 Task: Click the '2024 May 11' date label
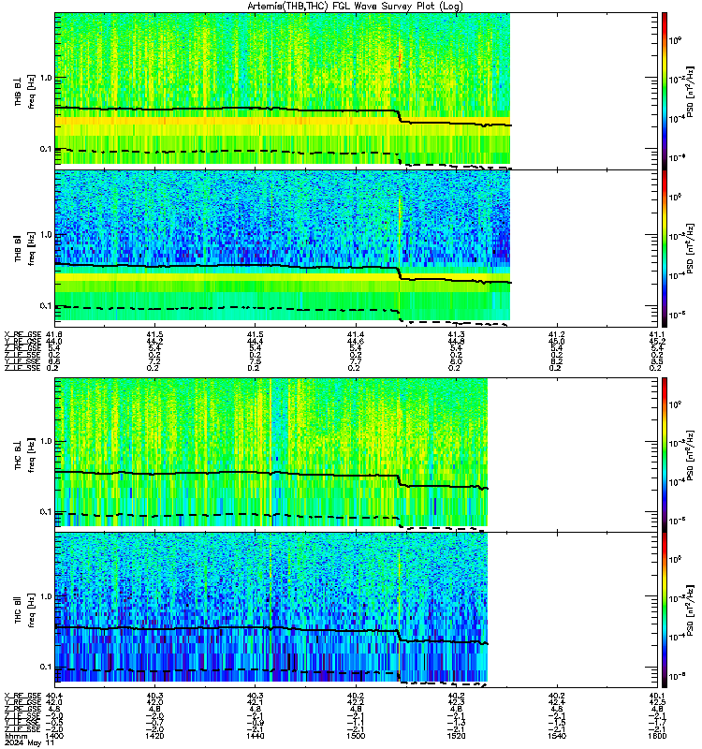[29, 743]
